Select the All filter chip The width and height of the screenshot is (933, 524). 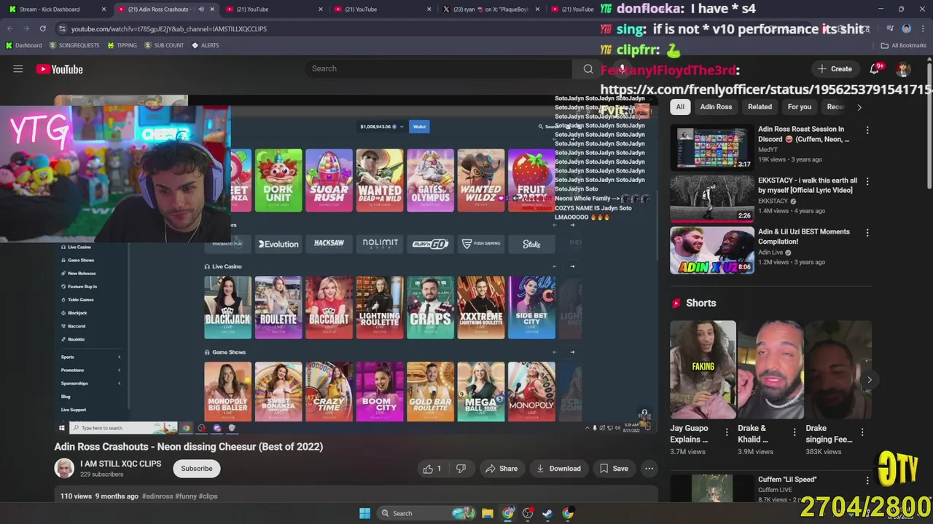pyautogui.click(x=680, y=107)
